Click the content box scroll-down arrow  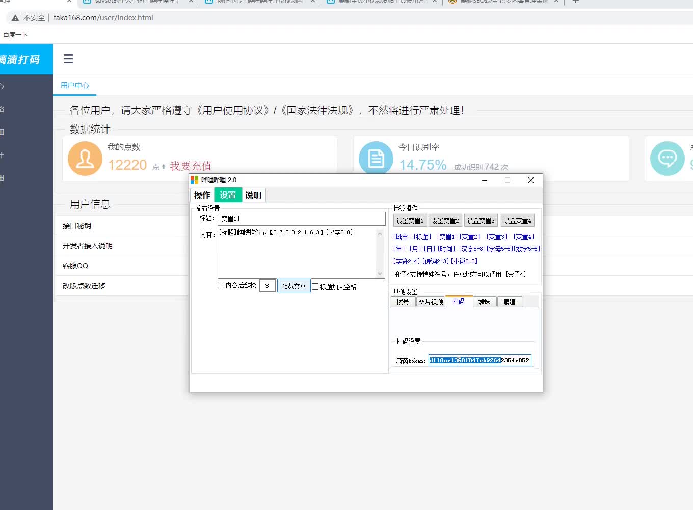click(x=380, y=274)
